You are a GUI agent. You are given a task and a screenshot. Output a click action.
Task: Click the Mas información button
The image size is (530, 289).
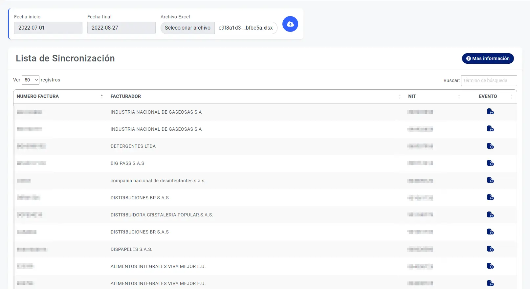tap(488, 58)
